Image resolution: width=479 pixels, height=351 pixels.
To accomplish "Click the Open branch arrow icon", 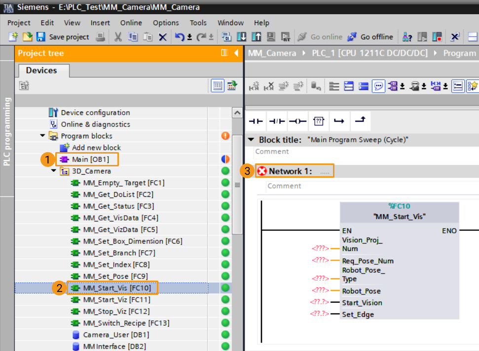I will coord(339,121).
